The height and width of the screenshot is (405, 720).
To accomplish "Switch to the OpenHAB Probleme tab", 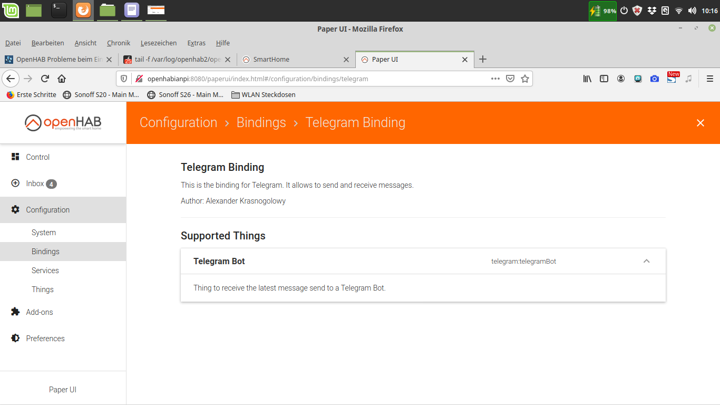I will 59,60.
